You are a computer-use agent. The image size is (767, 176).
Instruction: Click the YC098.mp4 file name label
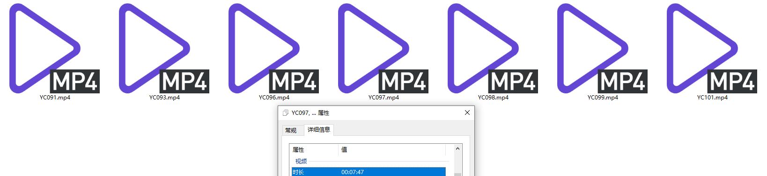493,98
